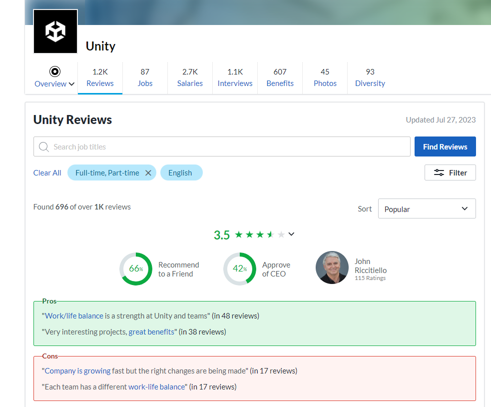Click the 66% Recommend to a Friend ring
Screen dimensions: 491x407
point(136,268)
